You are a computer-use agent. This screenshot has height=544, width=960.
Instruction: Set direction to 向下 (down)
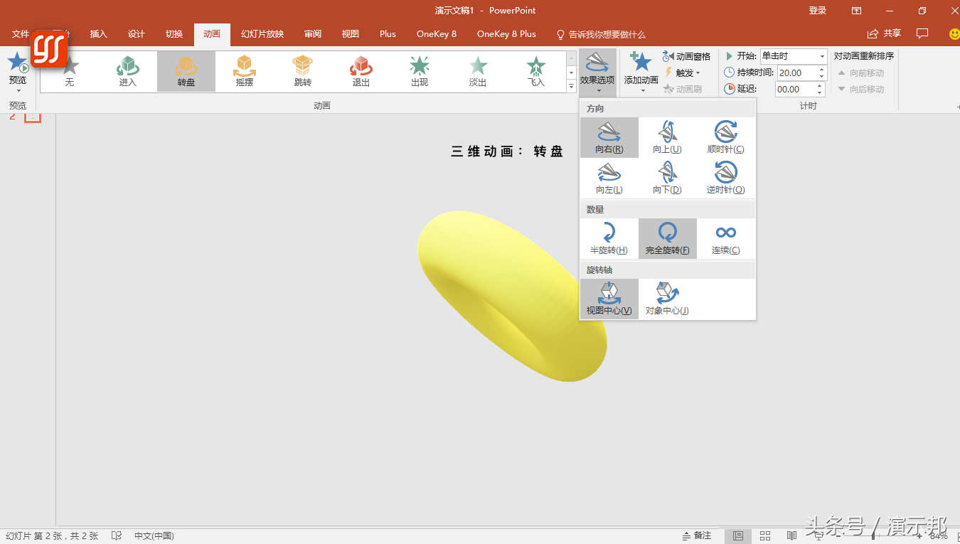(668, 178)
